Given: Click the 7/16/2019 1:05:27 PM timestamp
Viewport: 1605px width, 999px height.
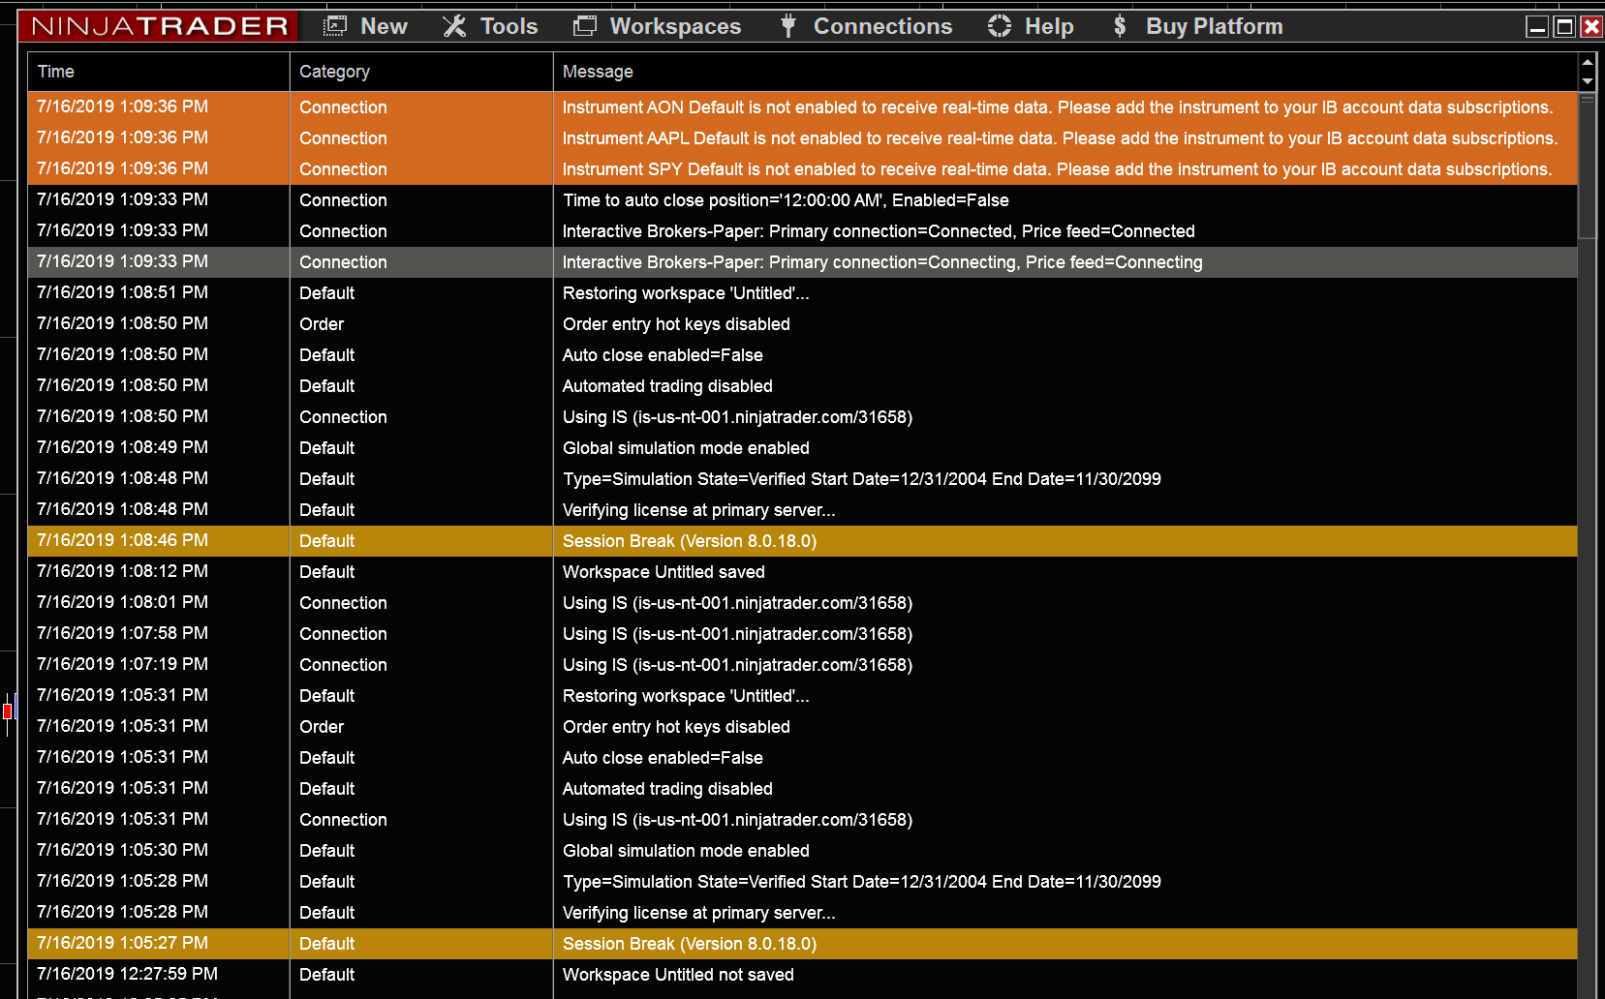Looking at the screenshot, I should (x=122, y=943).
